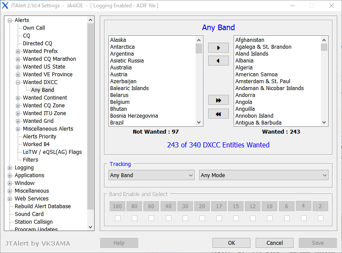The image size is (342, 253).
Task: Select Balearic Islands in Not Wanted list
Action: (x=130, y=88)
